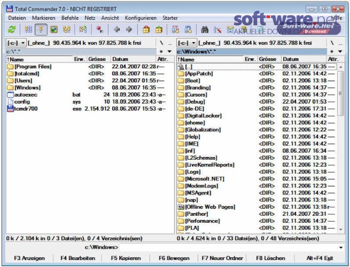
Task: Sort left panel by Name column
Action: (40, 59)
